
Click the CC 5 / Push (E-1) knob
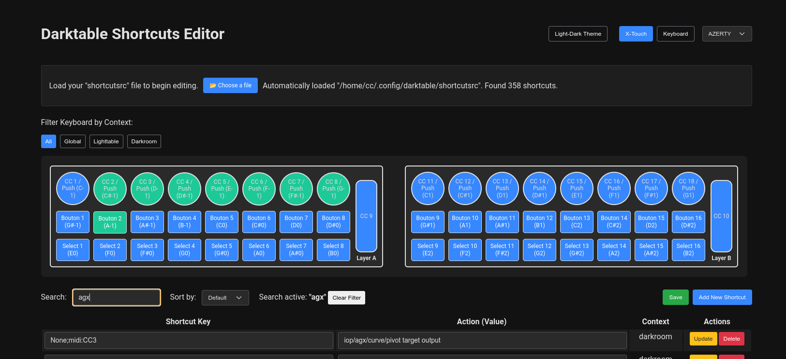pos(222,189)
